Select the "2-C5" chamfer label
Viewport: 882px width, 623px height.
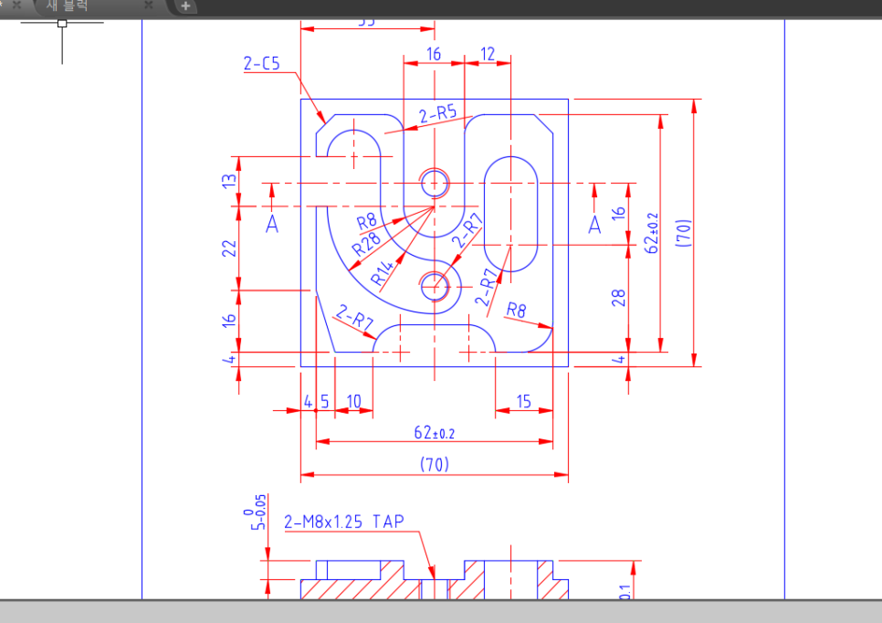pyautogui.click(x=261, y=64)
